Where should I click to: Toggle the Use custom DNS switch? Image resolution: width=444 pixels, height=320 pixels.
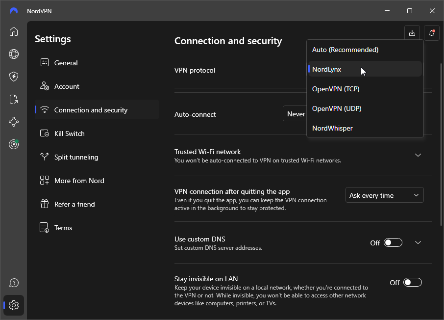(393, 242)
